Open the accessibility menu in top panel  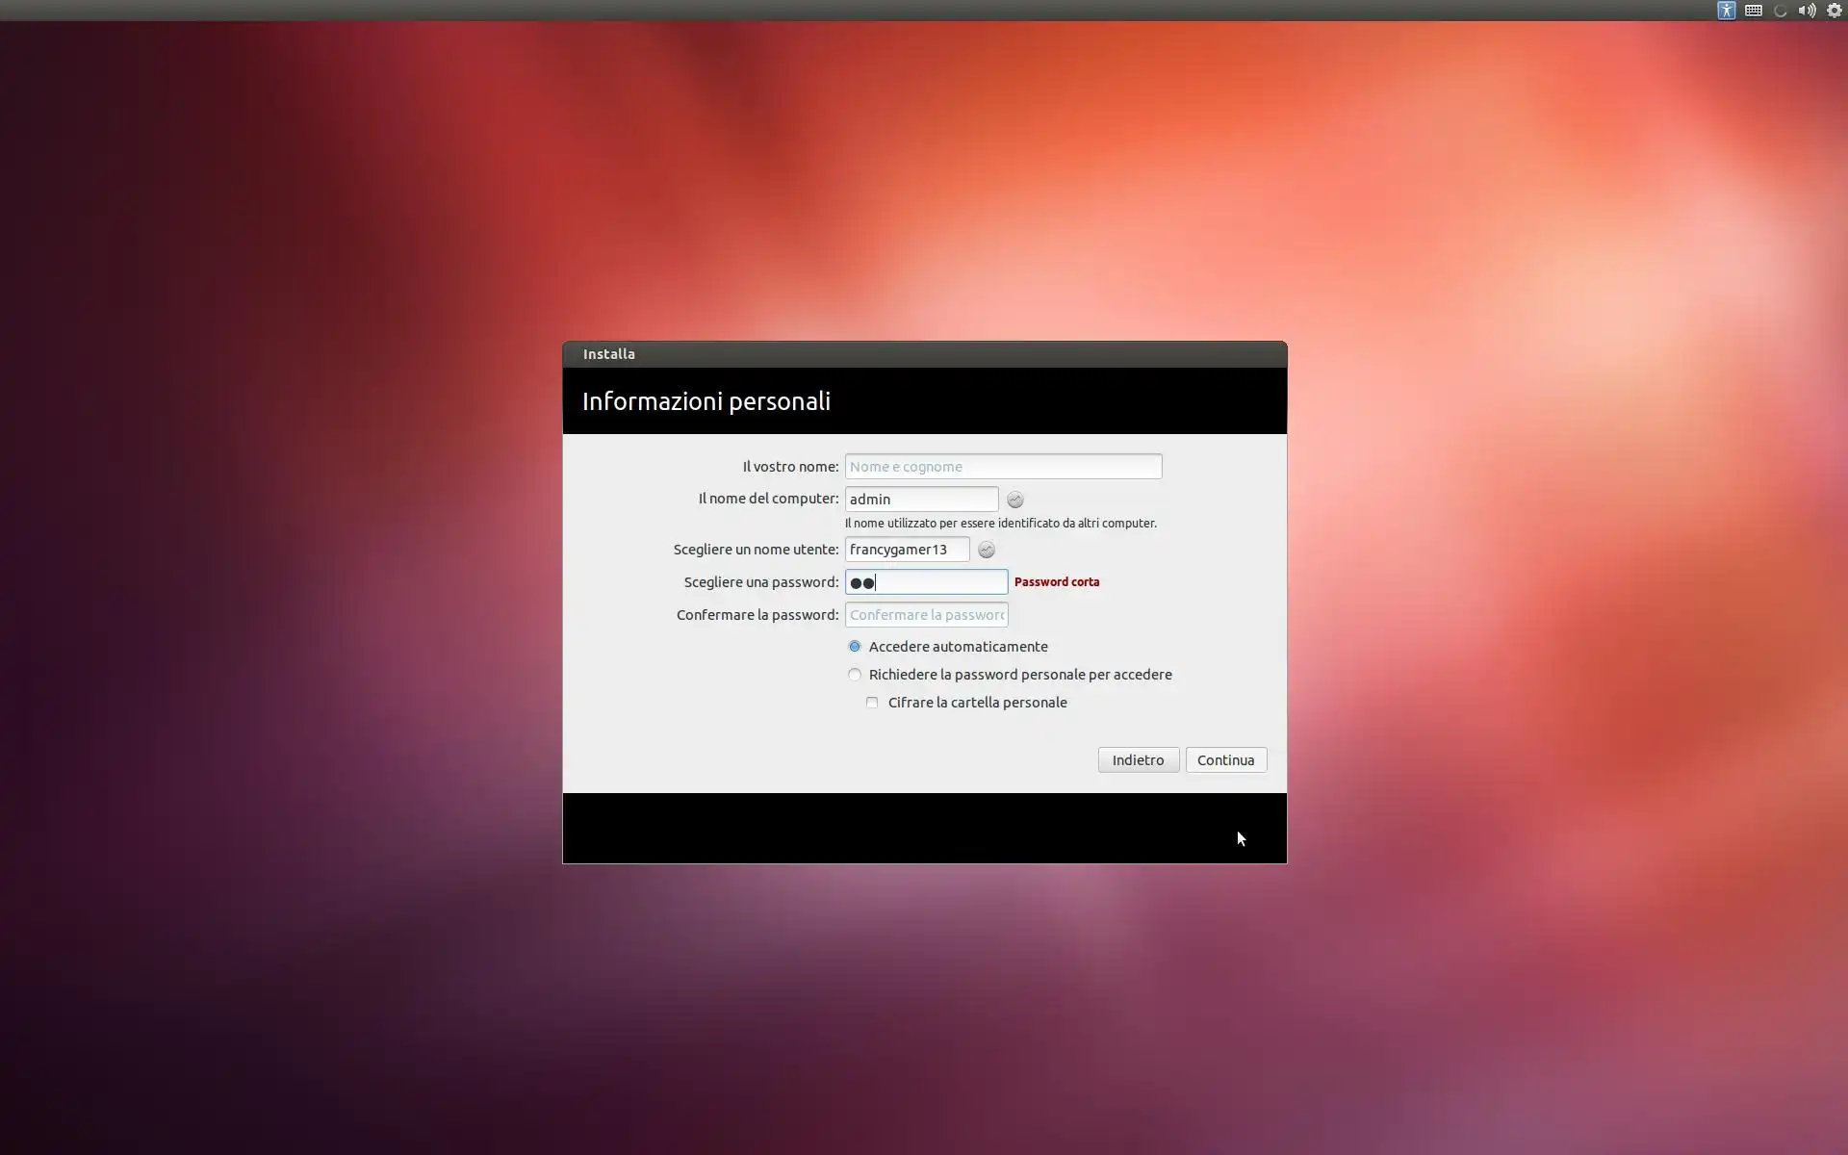pos(1726,11)
